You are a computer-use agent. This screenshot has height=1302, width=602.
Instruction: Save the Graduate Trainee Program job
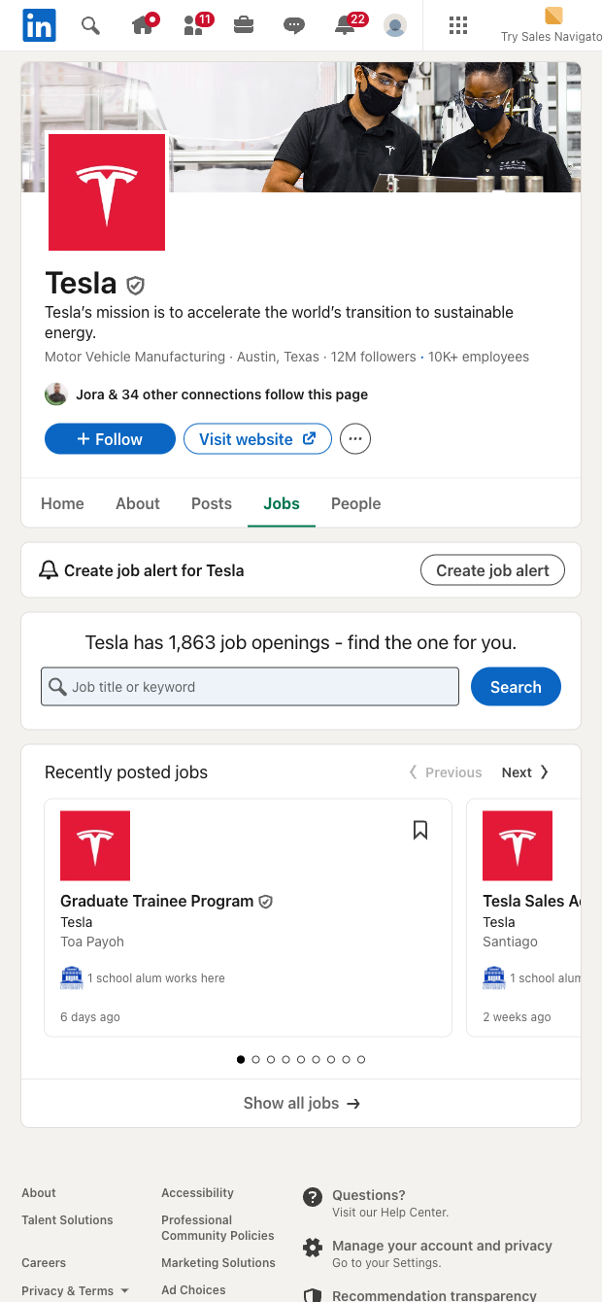(x=420, y=830)
